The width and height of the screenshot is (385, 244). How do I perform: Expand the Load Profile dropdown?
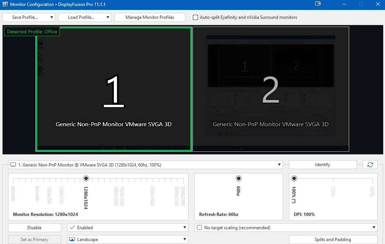tap(85, 17)
